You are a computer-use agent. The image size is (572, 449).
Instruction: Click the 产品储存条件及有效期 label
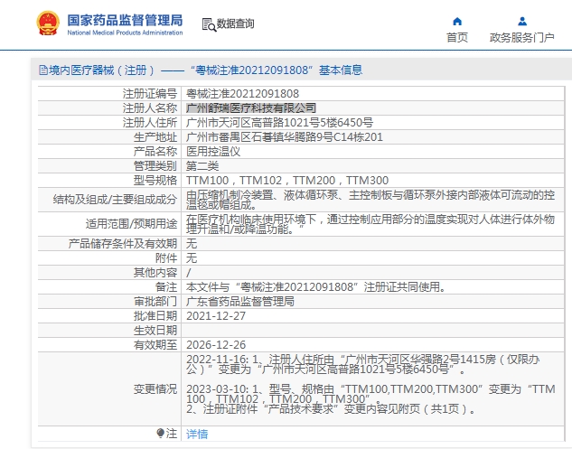(123, 244)
